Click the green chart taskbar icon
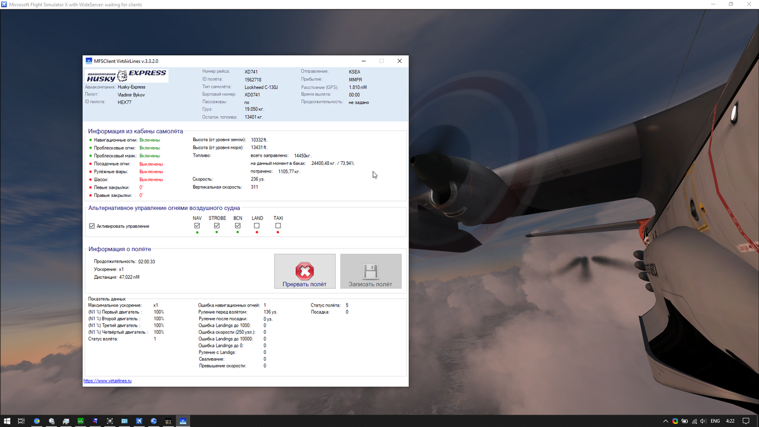The width and height of the screenshot is (759, 427). pyautogui.click(x=81, y=421)
